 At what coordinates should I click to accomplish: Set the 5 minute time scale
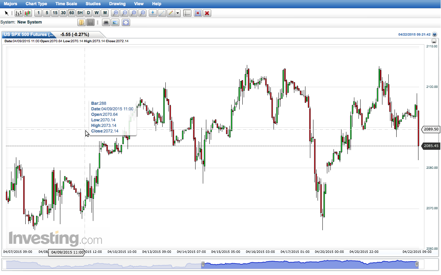coord(46,13)
